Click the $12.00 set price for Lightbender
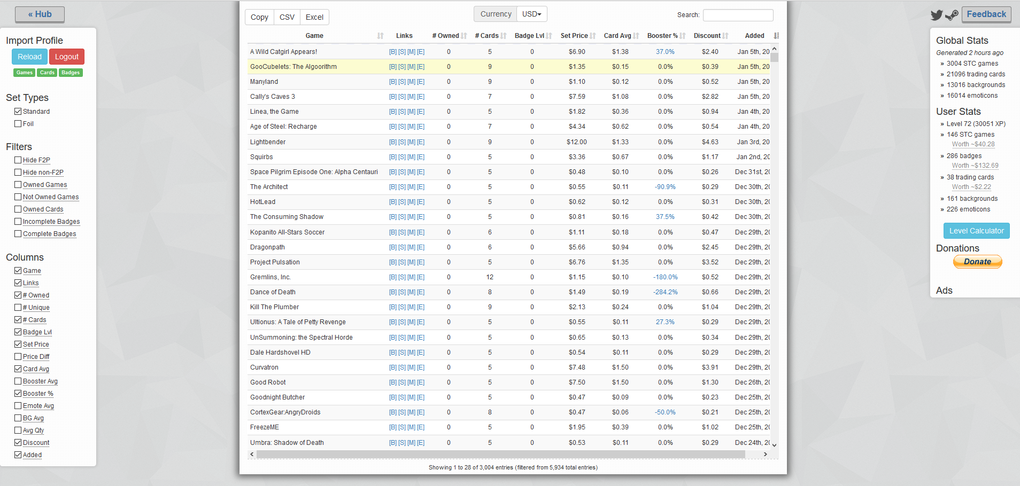Image resolution: width=1020 pixels, height=486 pixels. (x=576, y=142)
